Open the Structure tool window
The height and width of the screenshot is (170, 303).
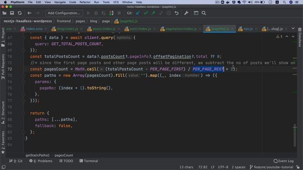tap(3, 112)
